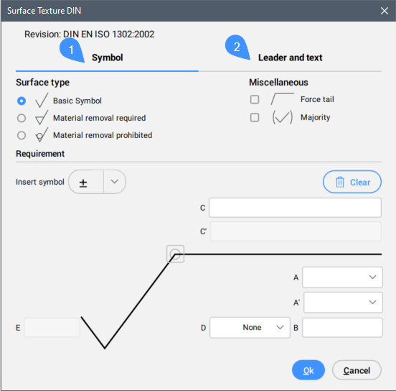Screen dimensions: 396x391
Task: Toggle the all-around circle on symbol preview
Action: [175, 254]
